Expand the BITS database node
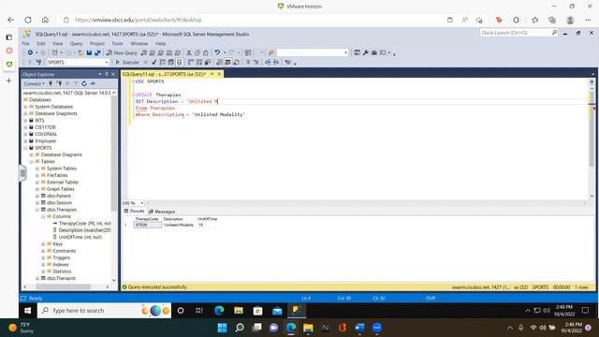Screen dimensions: 599x337 point(25,121)
